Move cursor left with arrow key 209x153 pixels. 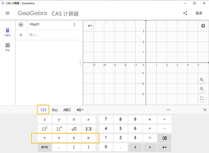[135, 147]
